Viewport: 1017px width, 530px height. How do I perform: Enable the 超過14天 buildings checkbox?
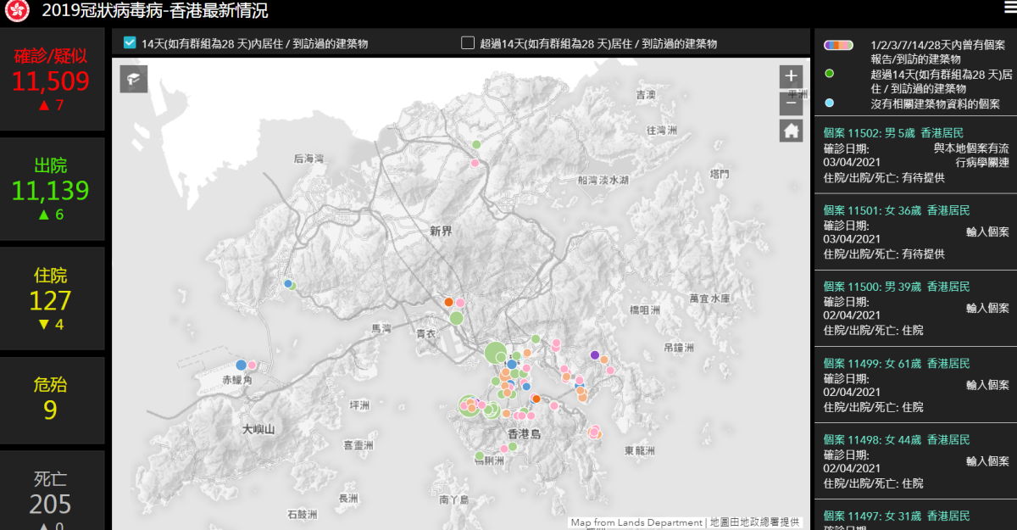[x=468, y=43]
